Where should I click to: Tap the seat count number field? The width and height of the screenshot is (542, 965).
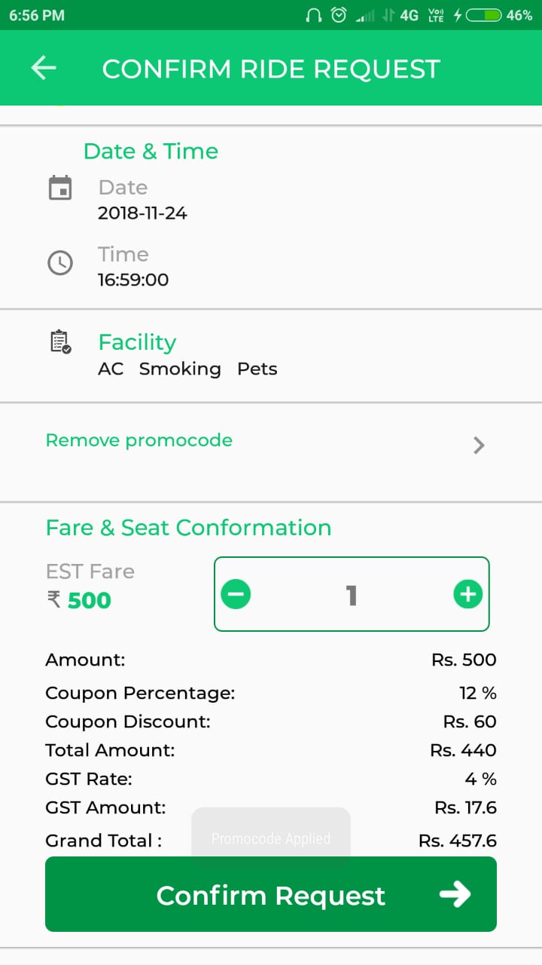coord(352,596)
